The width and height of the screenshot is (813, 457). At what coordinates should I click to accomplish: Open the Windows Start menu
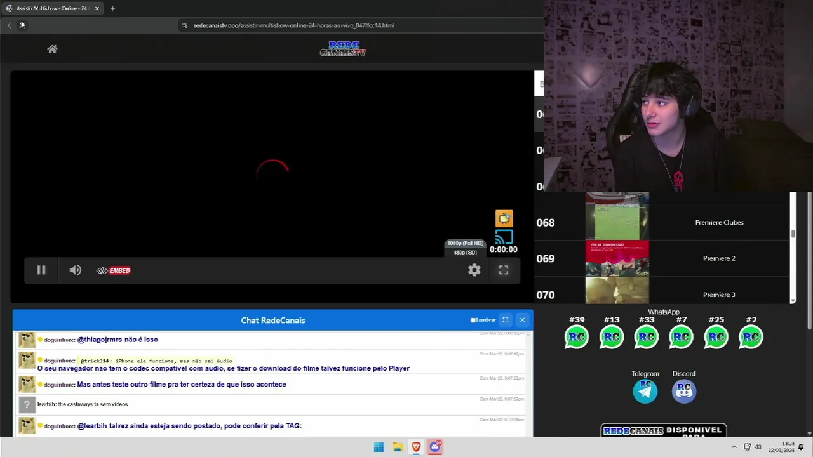pos(379,447)
